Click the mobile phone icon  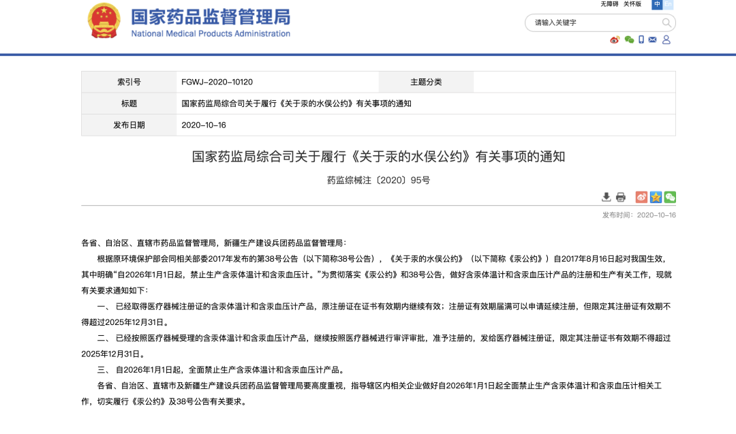pos(641,40)
